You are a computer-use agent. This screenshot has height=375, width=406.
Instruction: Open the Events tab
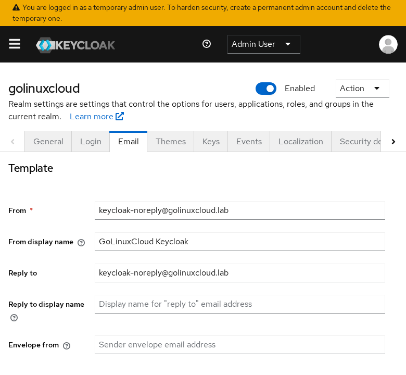coord(249,142)
